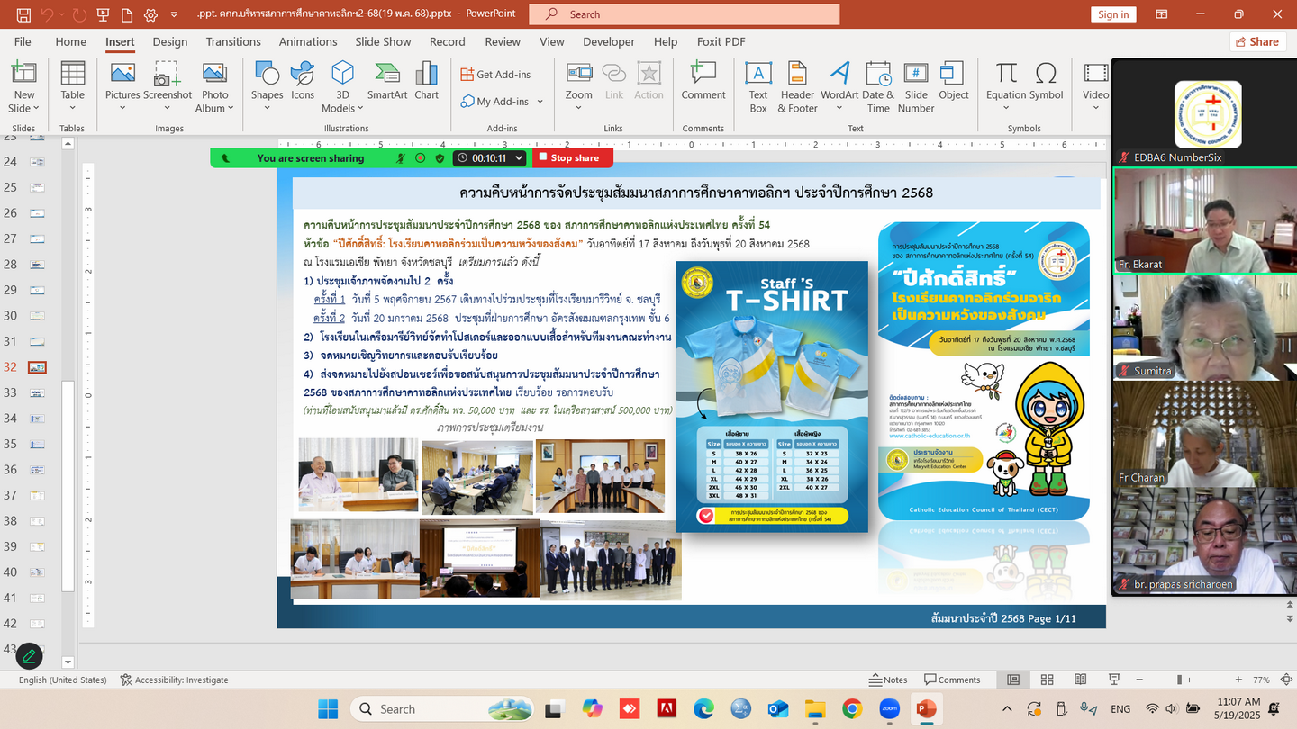1297x729 pixels.
Task: Stop share in Zoom sharing bar
Action: [x=573, y=158]
